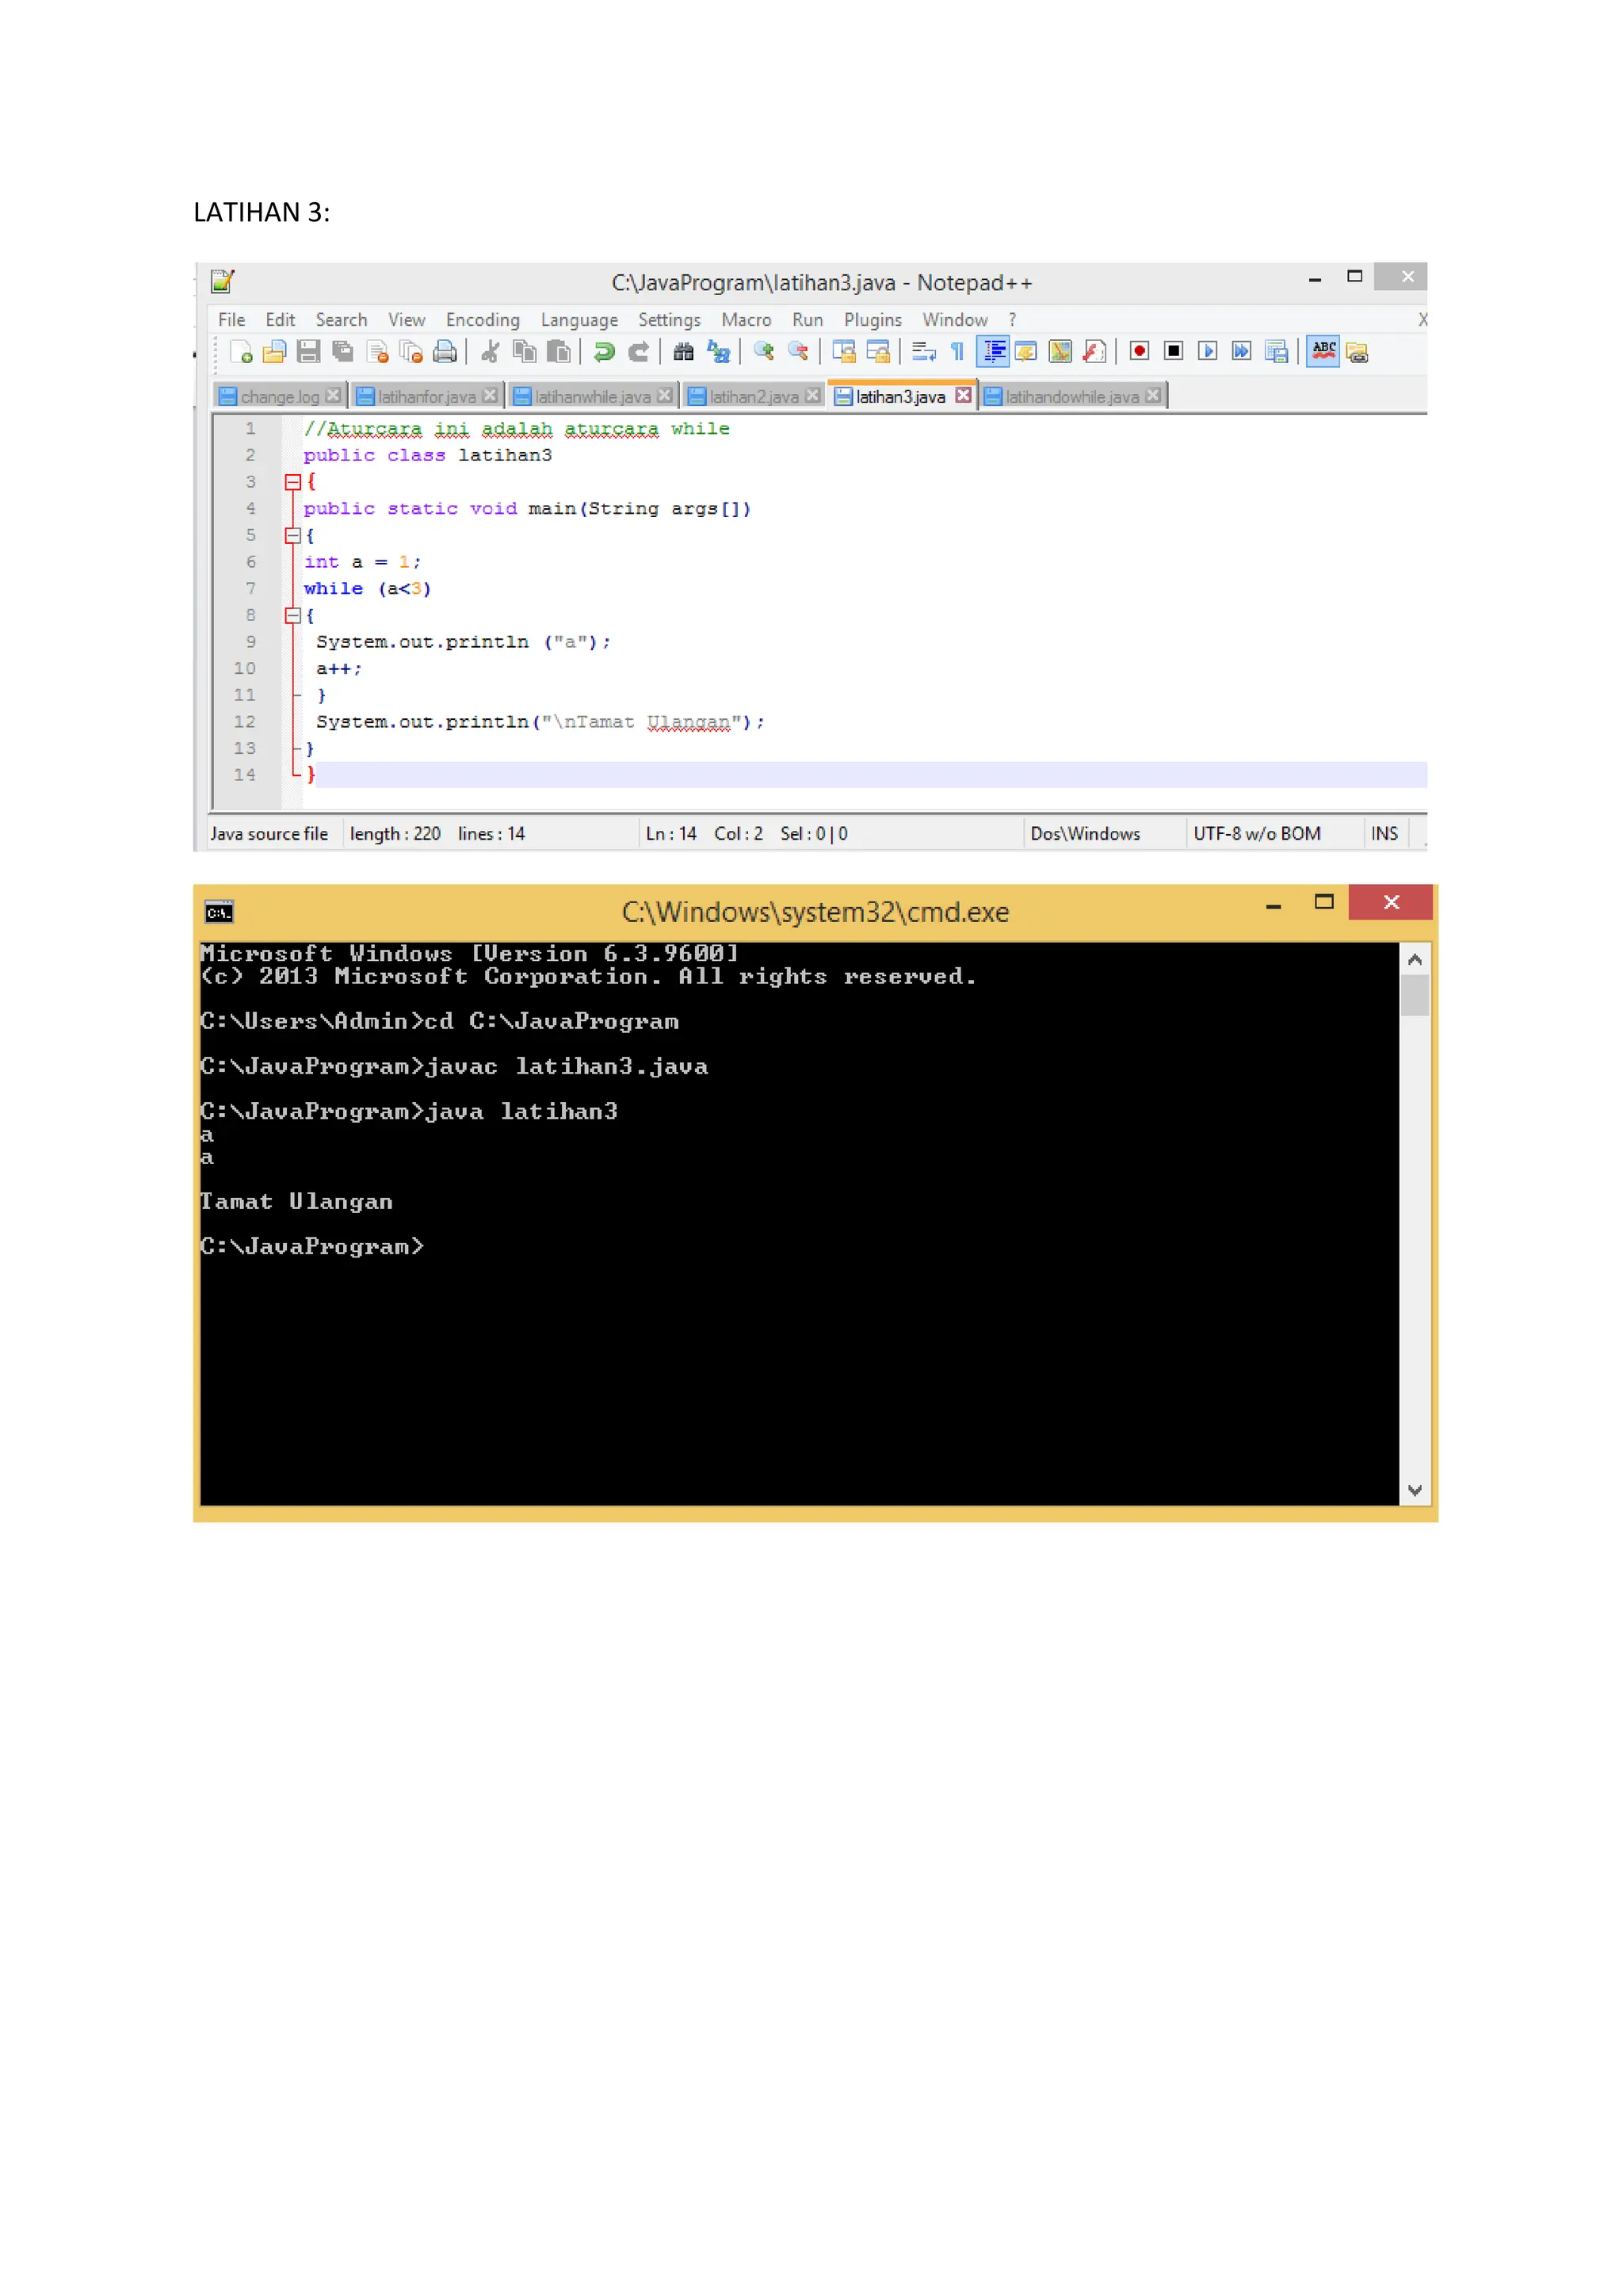Screen dimensions: 1623x2296
Task: Click the Save Recorded Macro icon
Action: [x=1276, y=352]
